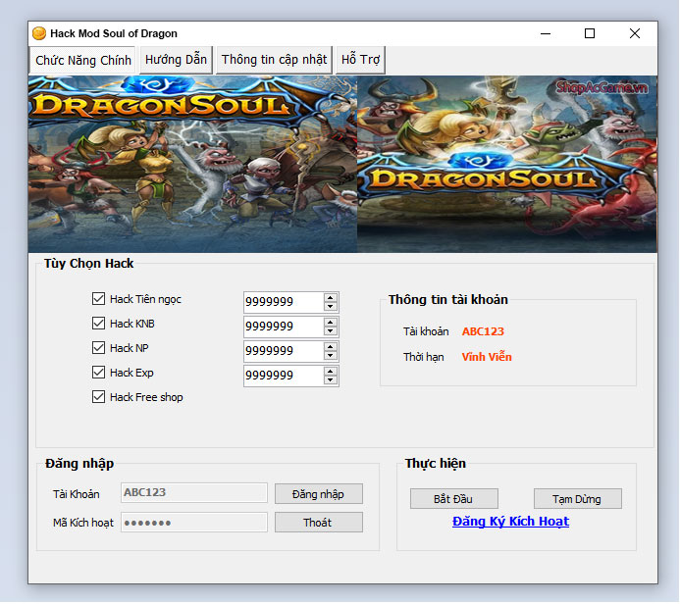
Task: Click the Thoát button
Action: point(318,523)
